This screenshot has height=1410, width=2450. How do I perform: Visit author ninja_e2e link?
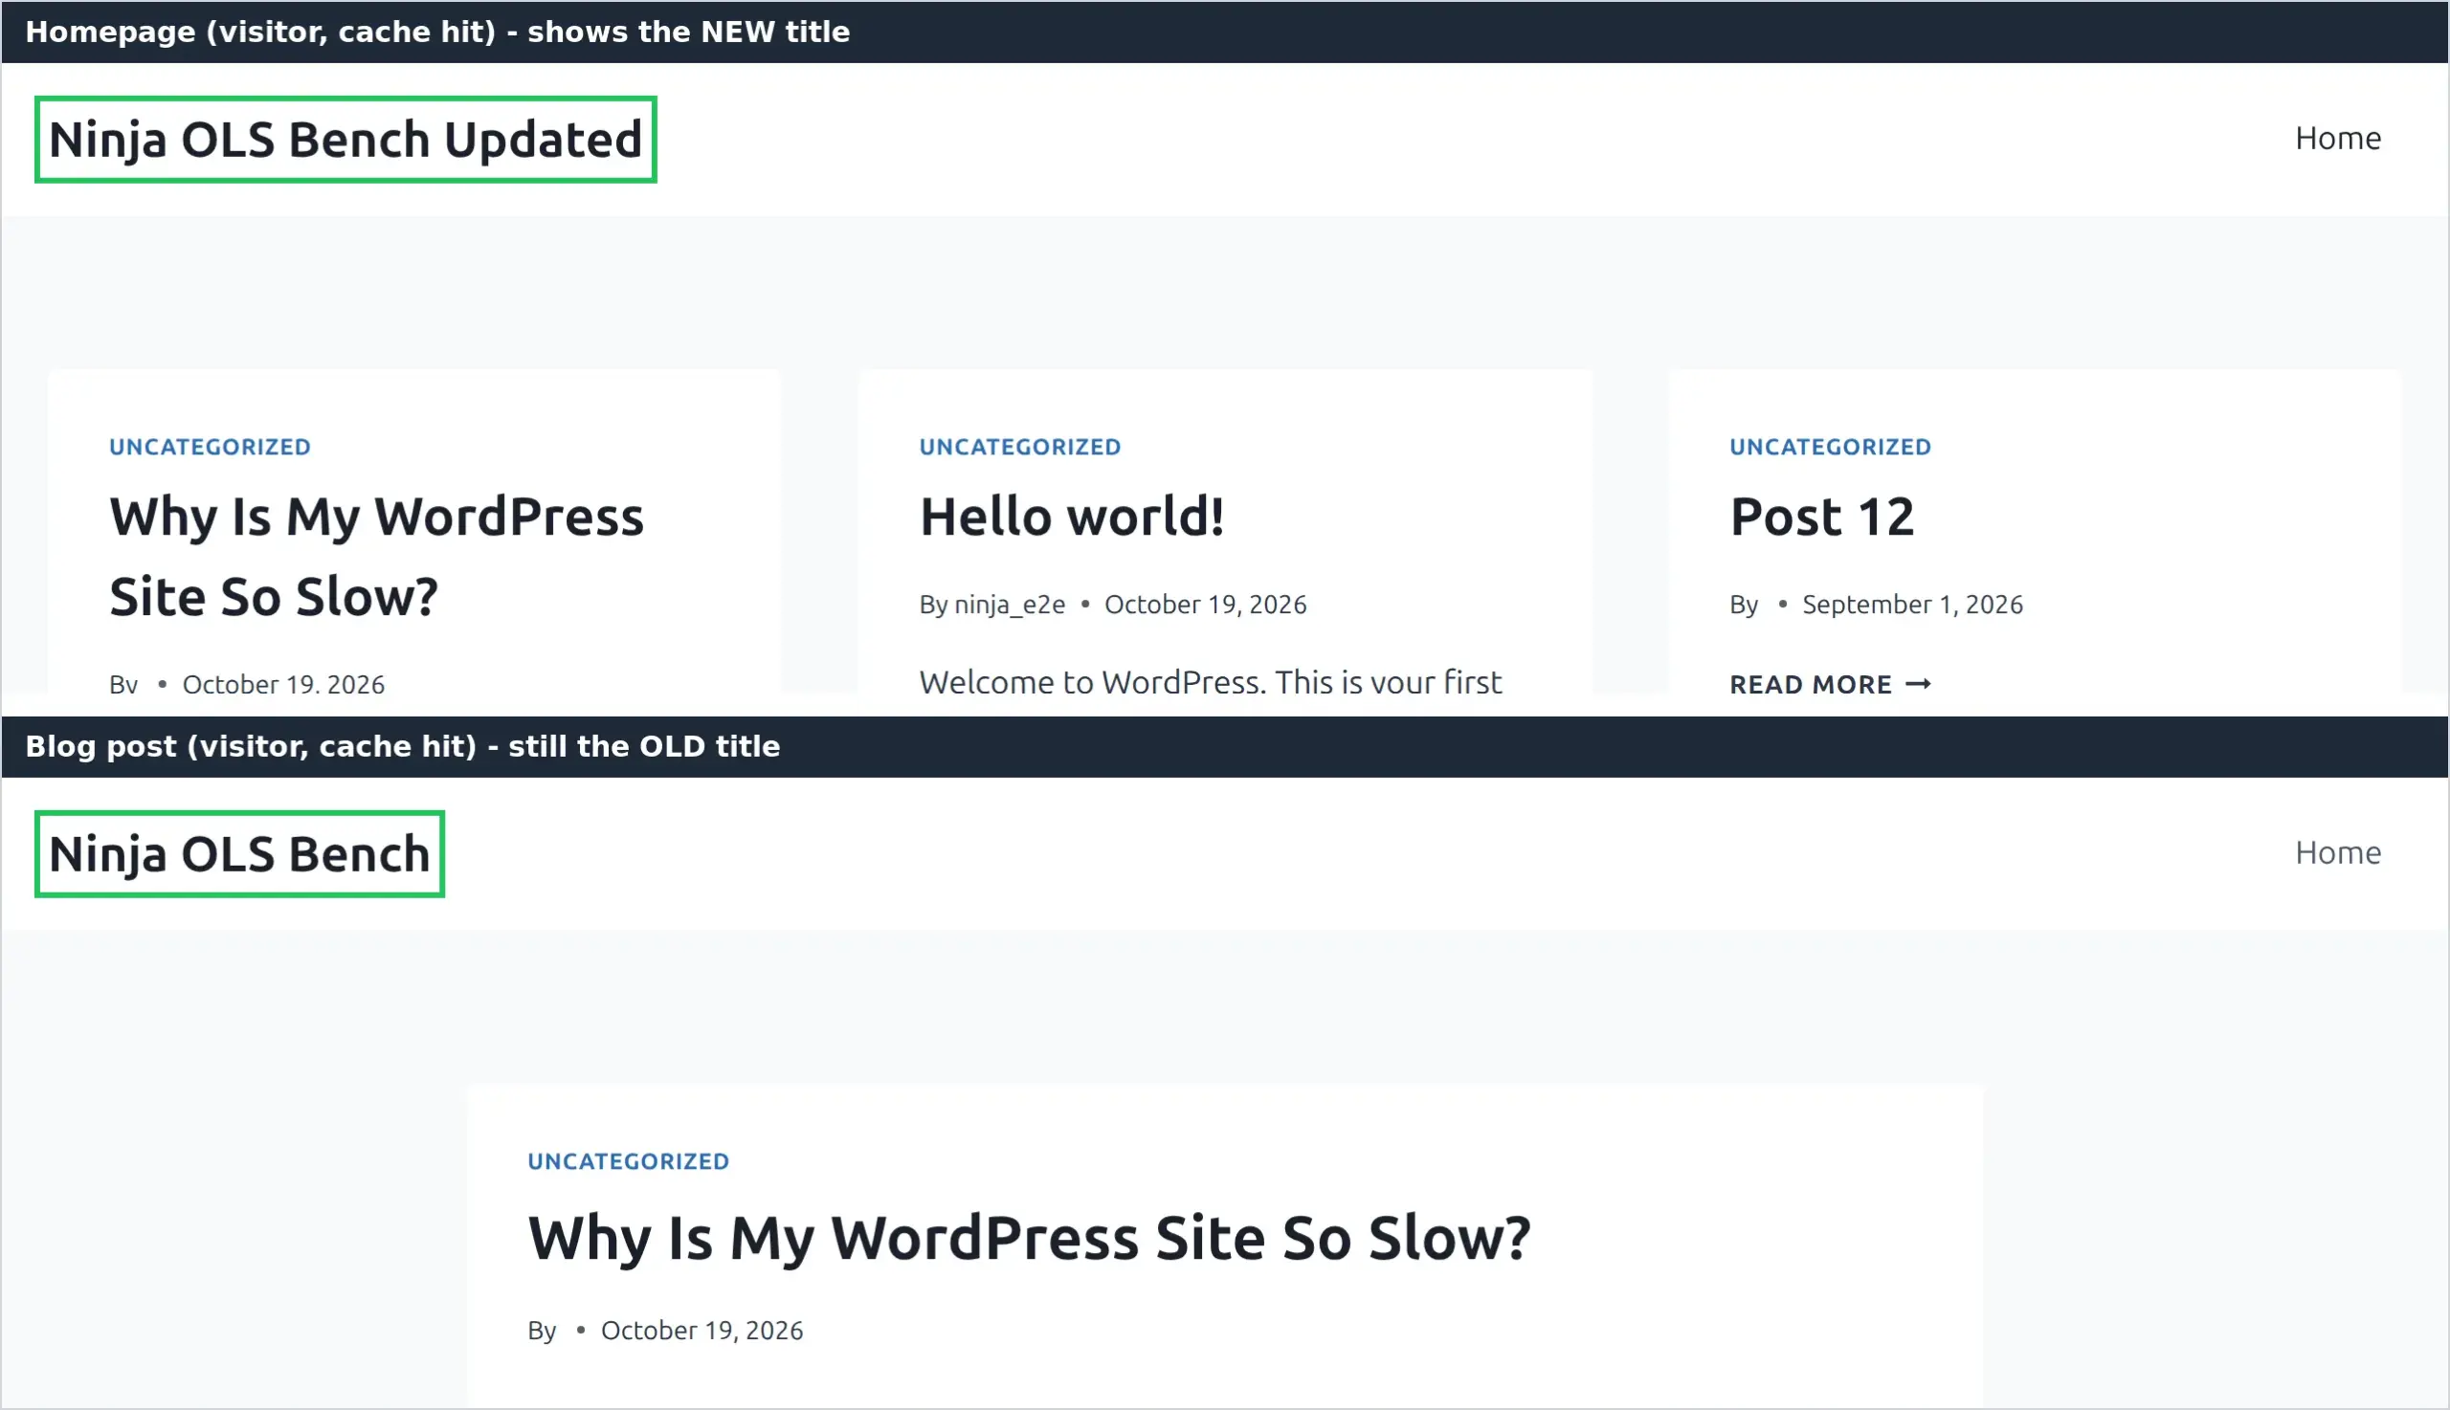click(x=1010, y=605)
